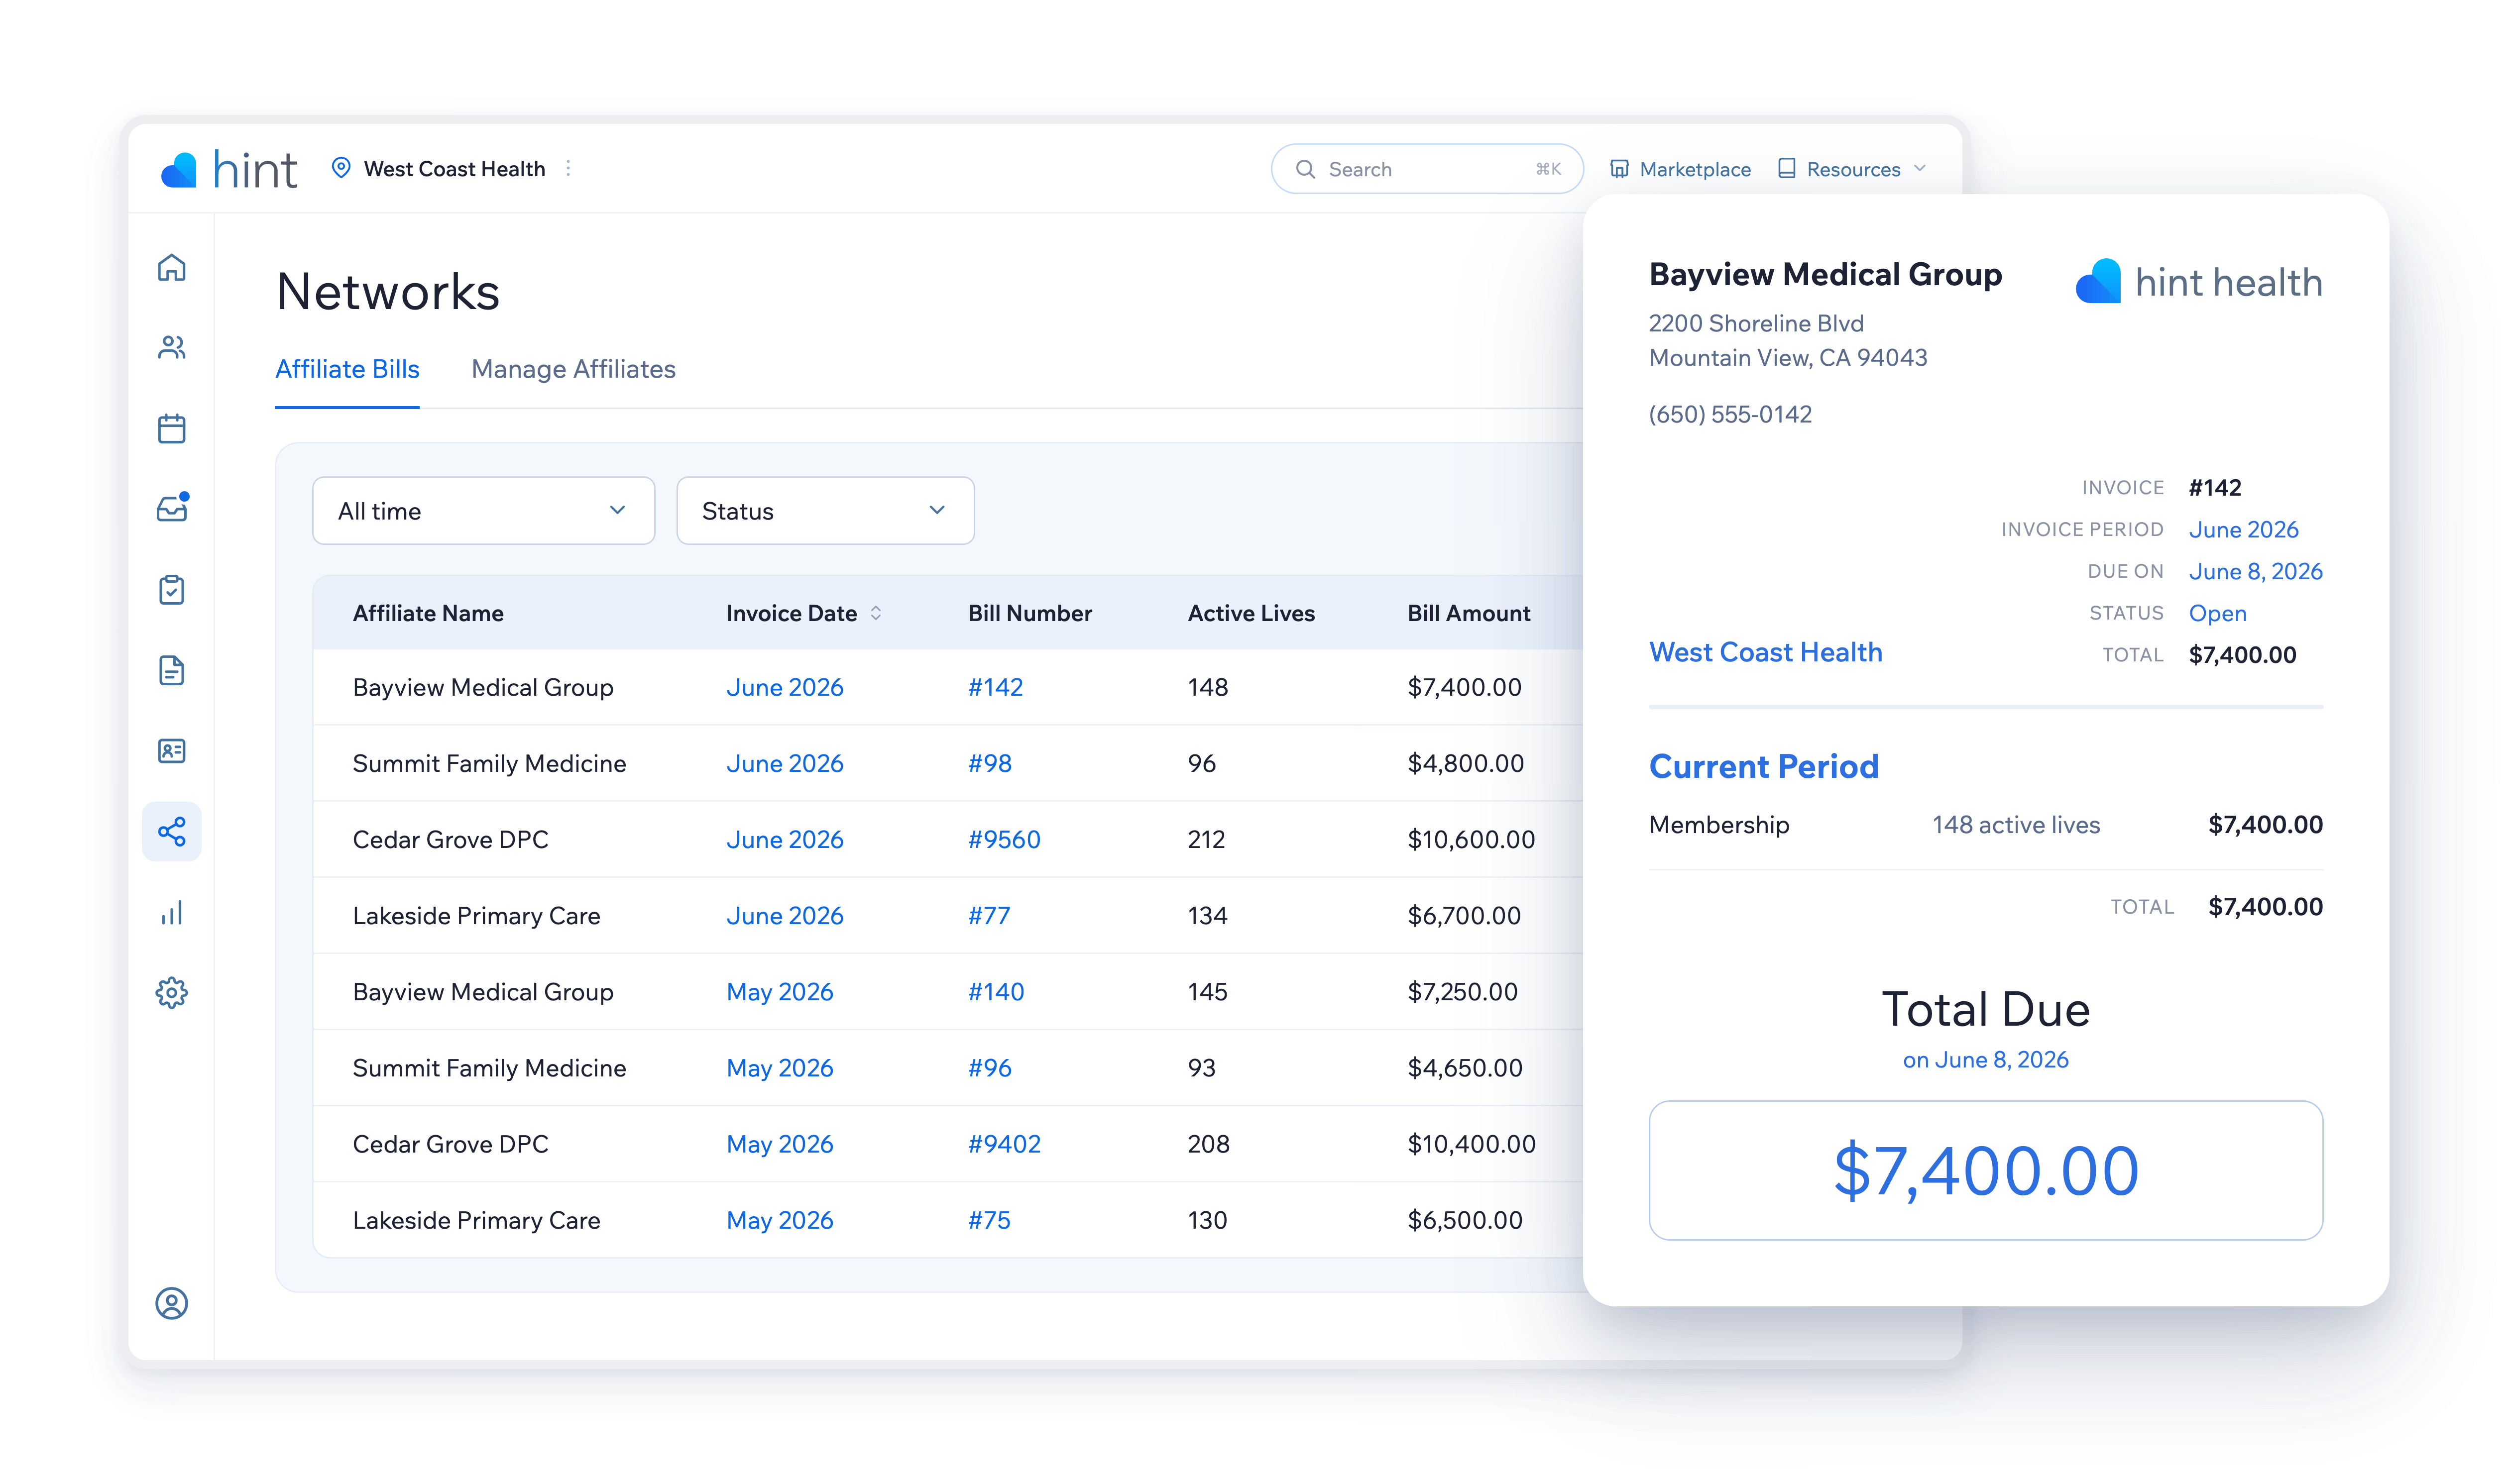Viewport: 2509px width, 1484px height.
Task: Click the Marketplace storefront icon
Action: 1619,169
